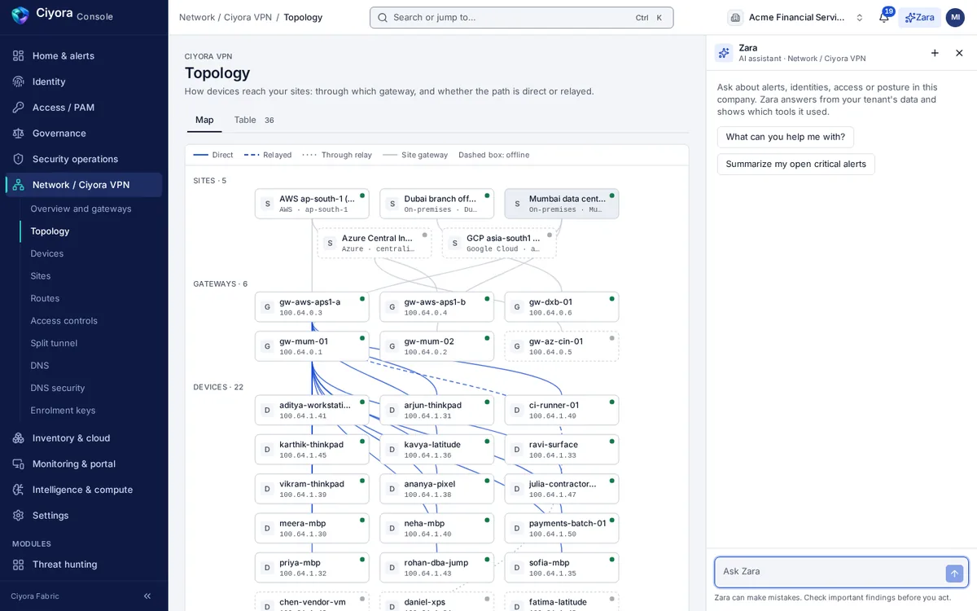Select the AWS ap-south-1 site node
This screenshot has width=977, height=611.
pyautogui.click(x=312, y=204)
